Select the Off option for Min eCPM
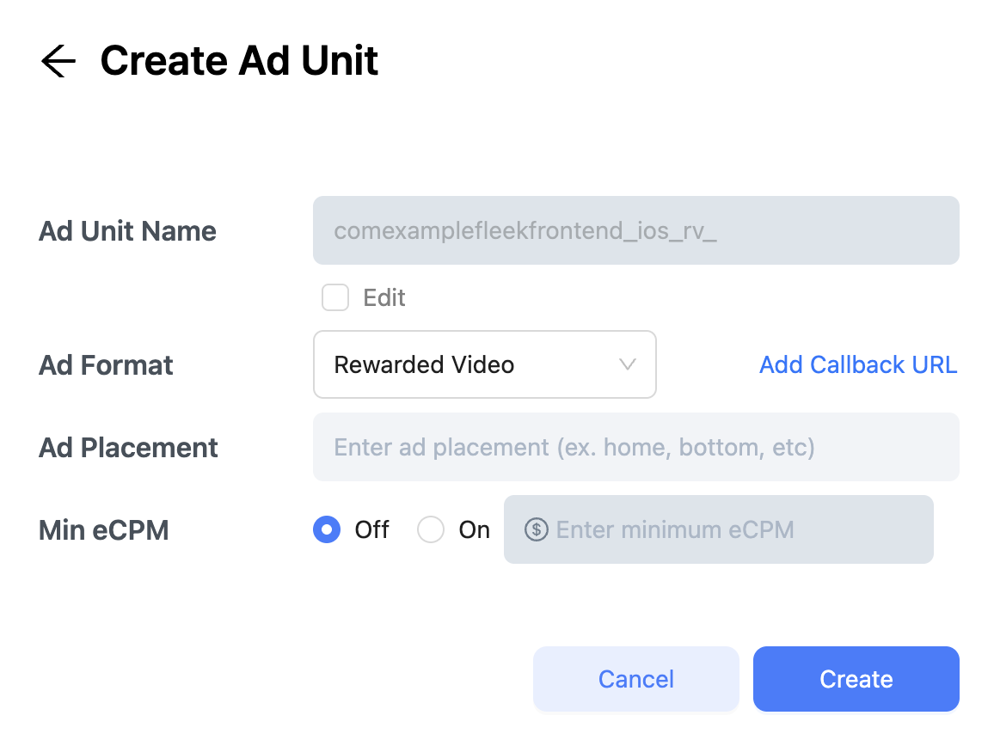 [327, 530]
